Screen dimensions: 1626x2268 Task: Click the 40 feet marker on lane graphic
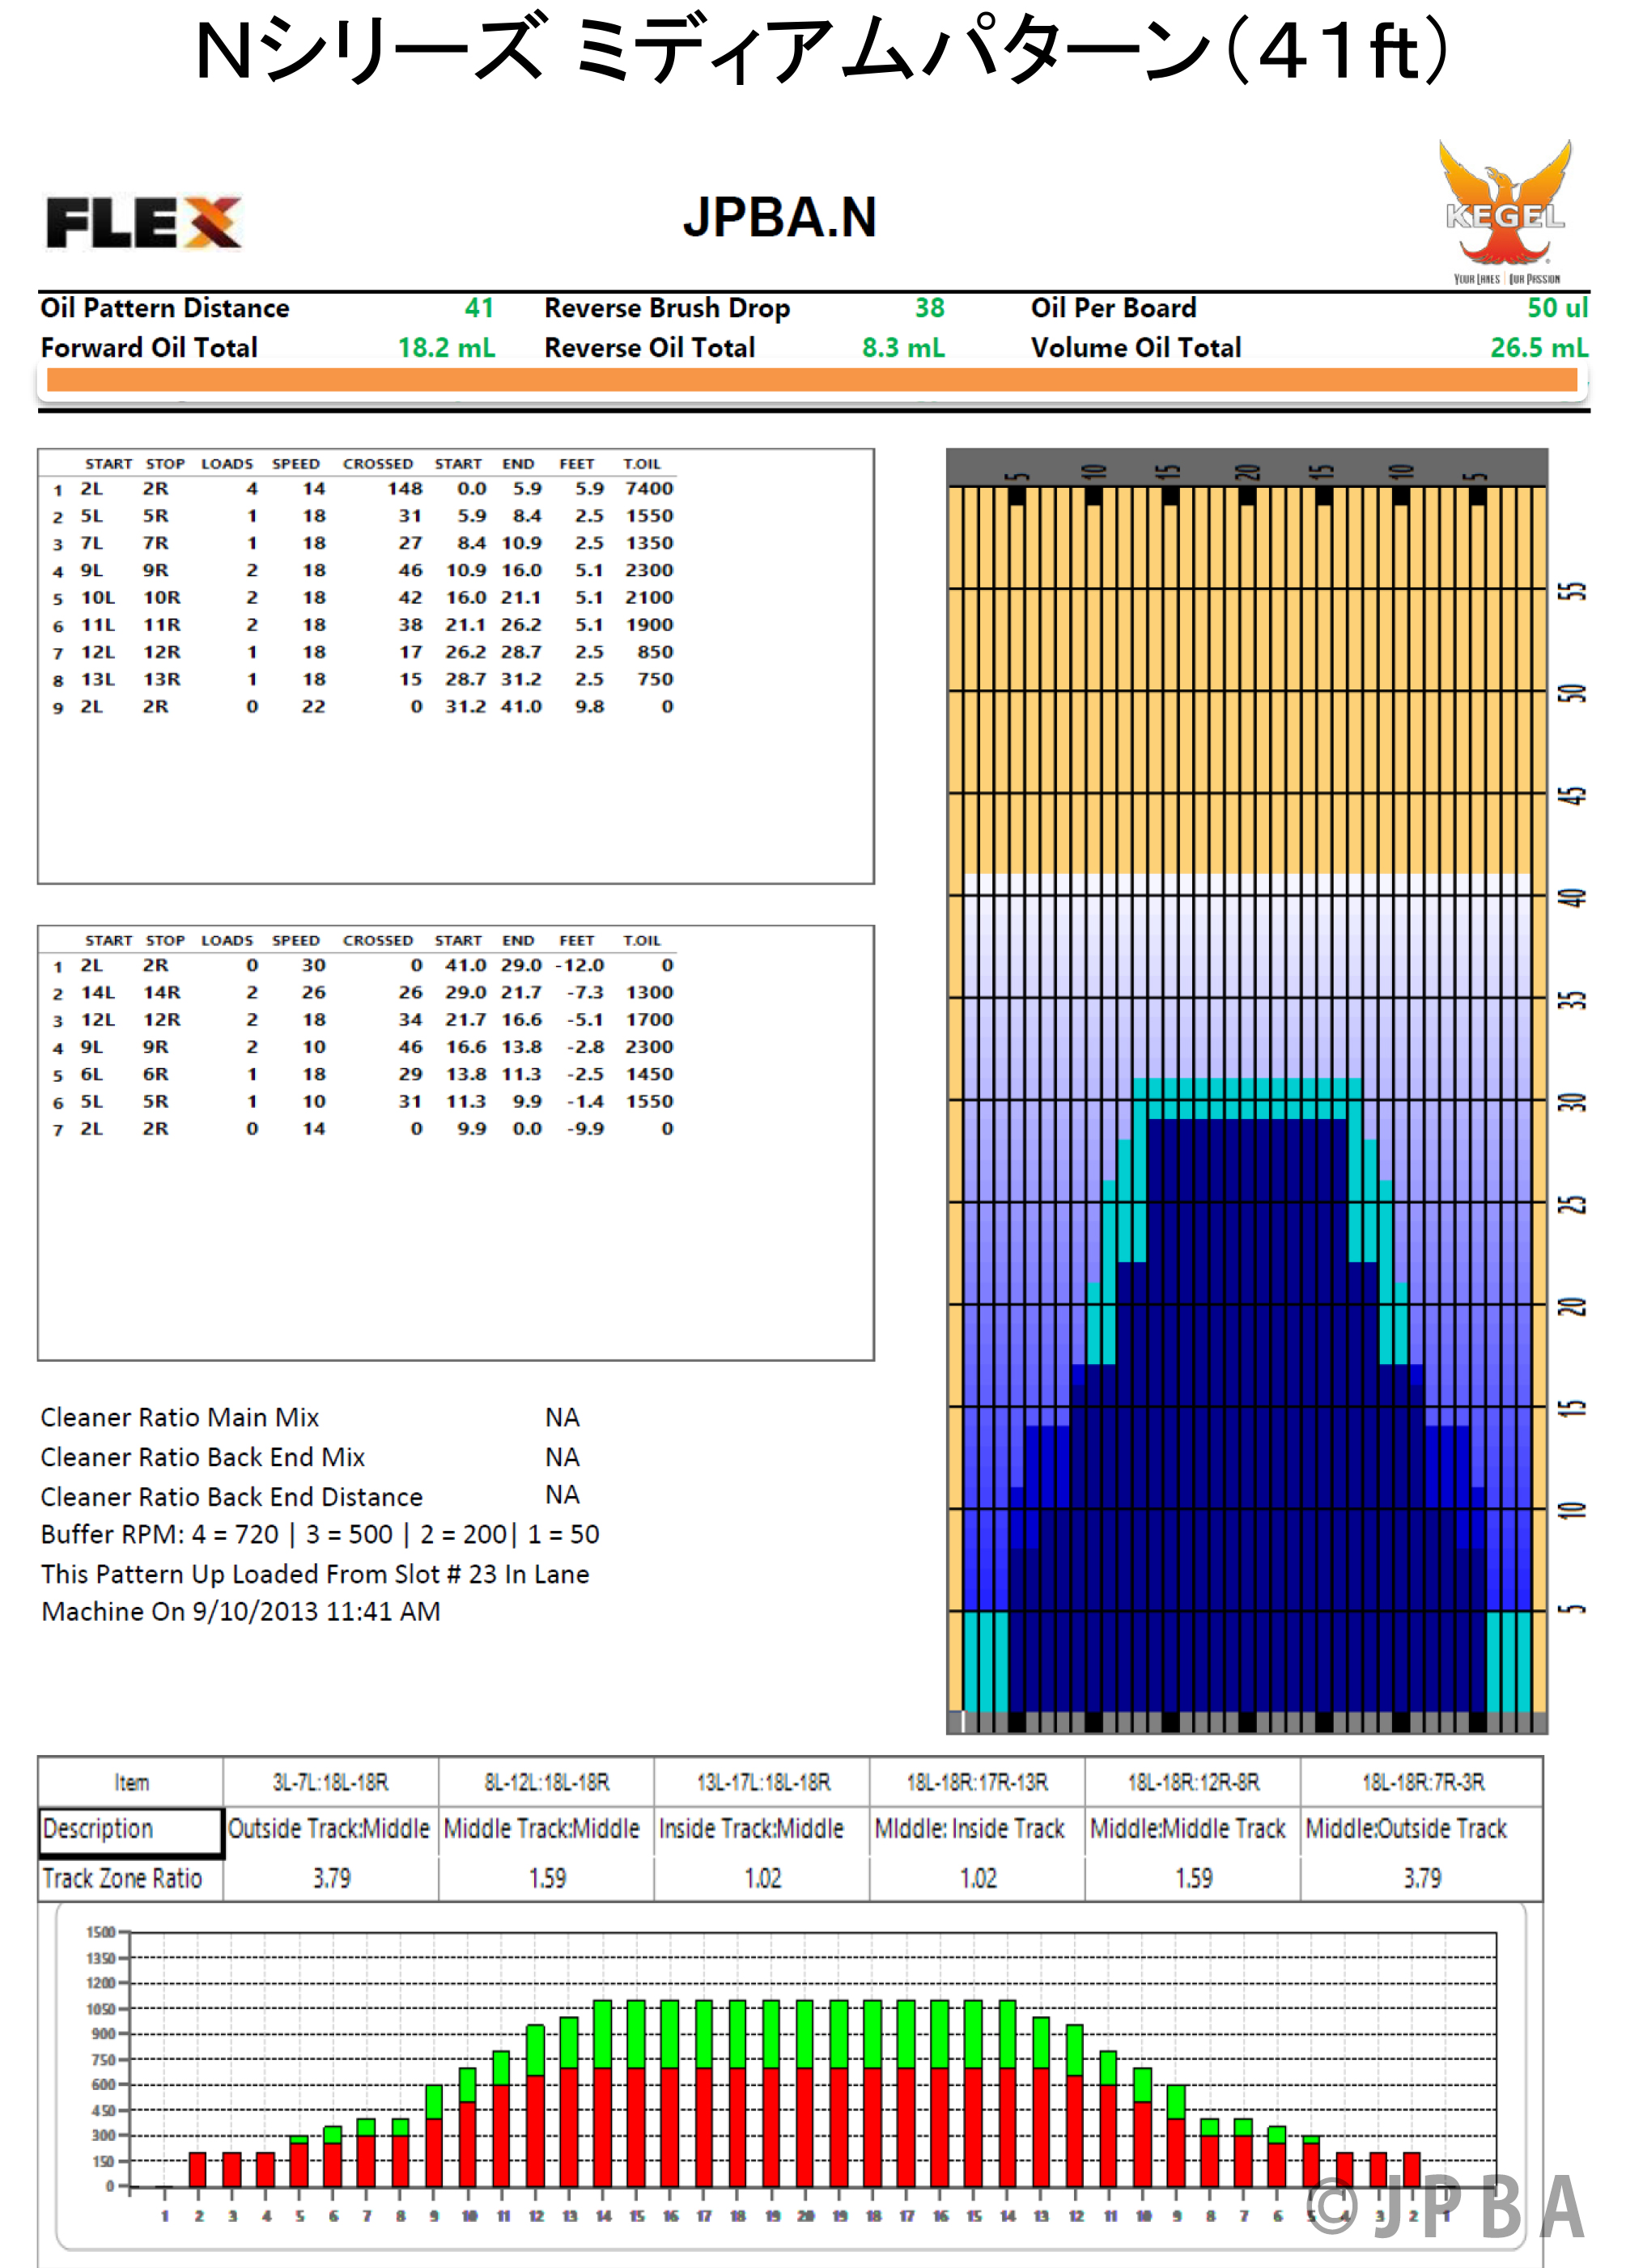(1571, 897)
